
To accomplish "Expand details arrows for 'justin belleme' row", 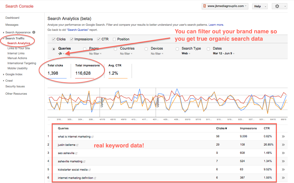I will point(283,145).
